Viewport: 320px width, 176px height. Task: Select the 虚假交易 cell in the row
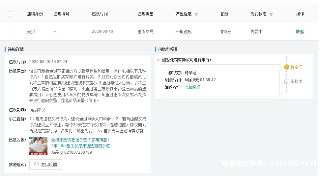tap(145, 32)
